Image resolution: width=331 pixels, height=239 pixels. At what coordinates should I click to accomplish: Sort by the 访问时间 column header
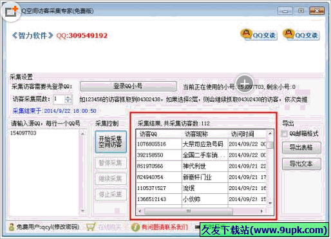247,134
